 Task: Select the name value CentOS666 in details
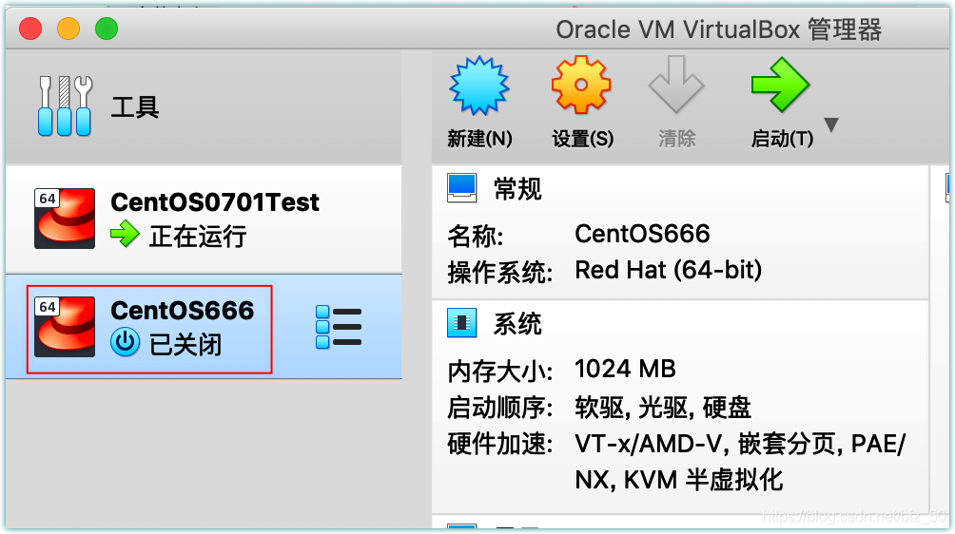tap(643, 234)
